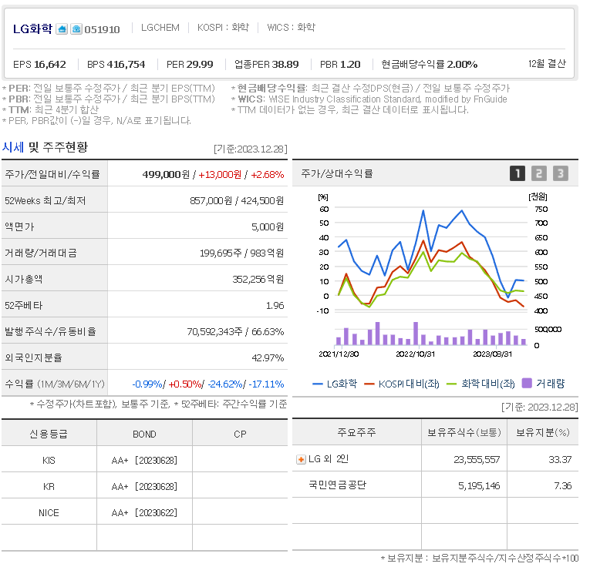The height and width of the screenshot is (567, 590).
Task: Click 70,592,343주 / 66.63% shares value
Action: [x=235, y=332]
